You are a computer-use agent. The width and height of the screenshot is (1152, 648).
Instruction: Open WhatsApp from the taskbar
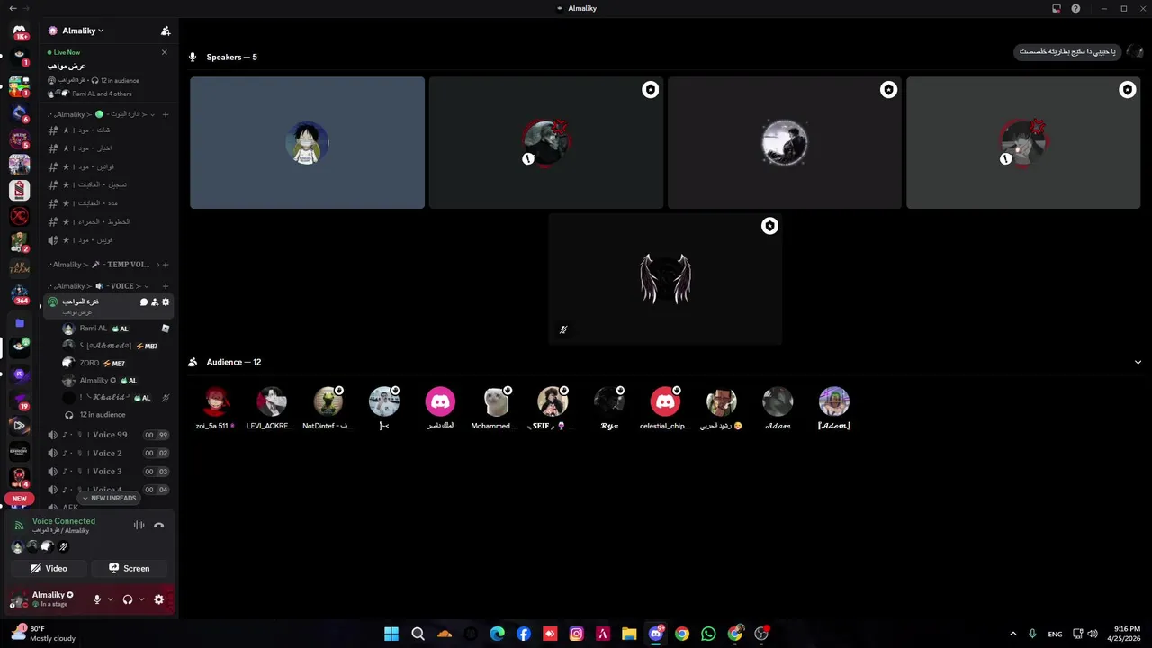tap(709, 634)
